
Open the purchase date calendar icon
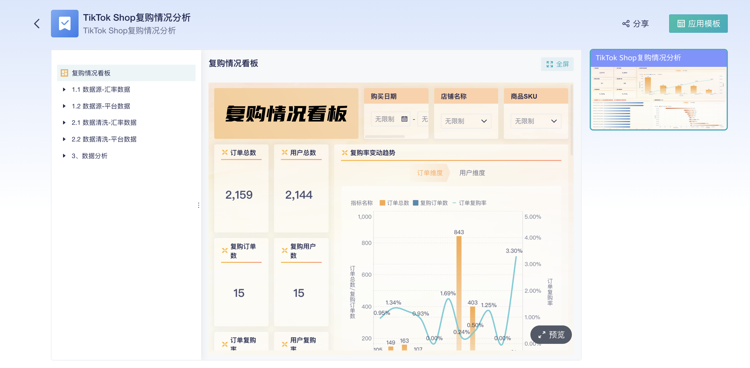pyautogui.click(x=404, y=119)
